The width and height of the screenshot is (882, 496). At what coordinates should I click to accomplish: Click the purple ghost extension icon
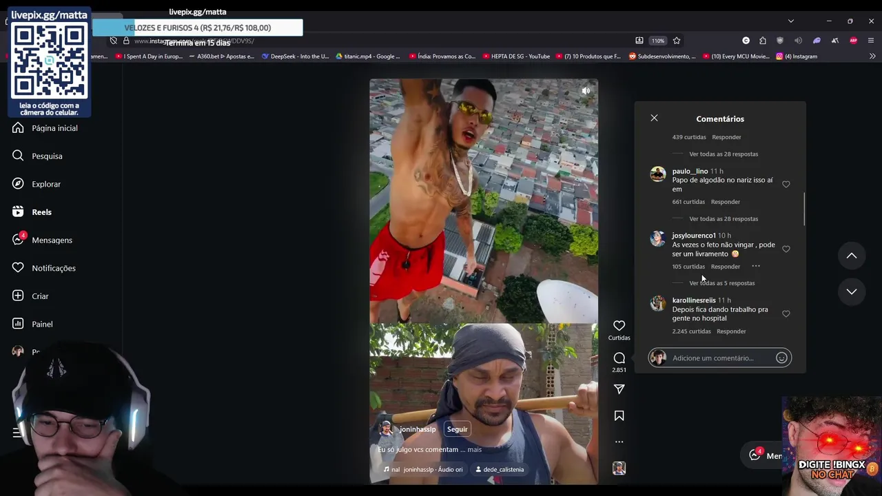pyautogui.click(x=817, y=41)
